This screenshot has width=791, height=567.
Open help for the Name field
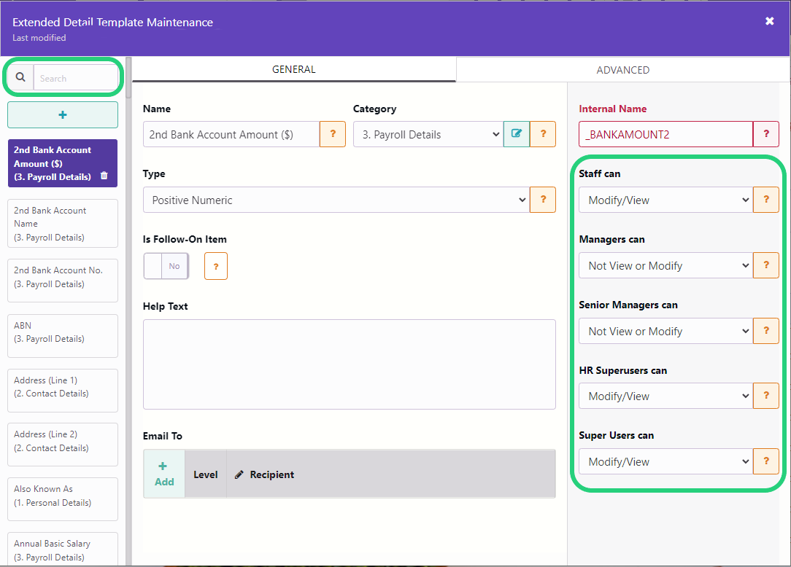[333, 134]
